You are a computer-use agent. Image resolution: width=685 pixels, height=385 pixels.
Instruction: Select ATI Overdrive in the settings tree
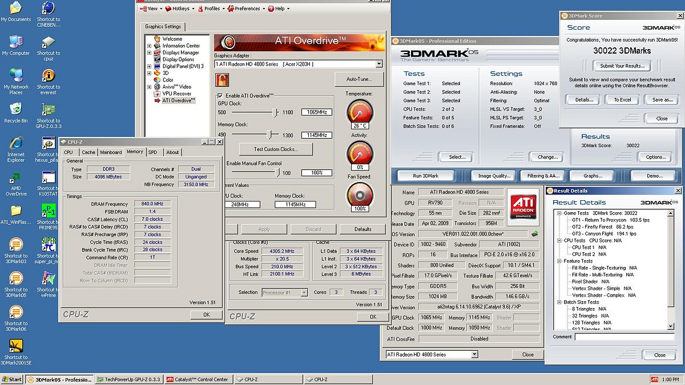(x=178, y=100)
